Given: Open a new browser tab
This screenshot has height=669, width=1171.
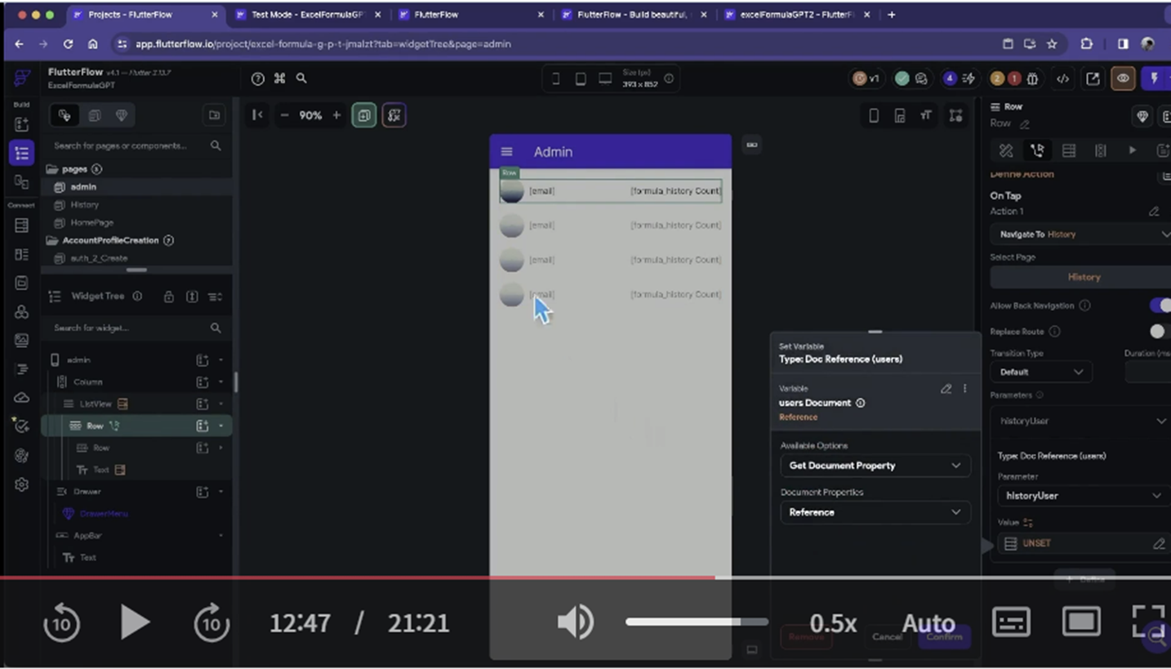Looking at the screenshot, I should (x=892, y=15).
